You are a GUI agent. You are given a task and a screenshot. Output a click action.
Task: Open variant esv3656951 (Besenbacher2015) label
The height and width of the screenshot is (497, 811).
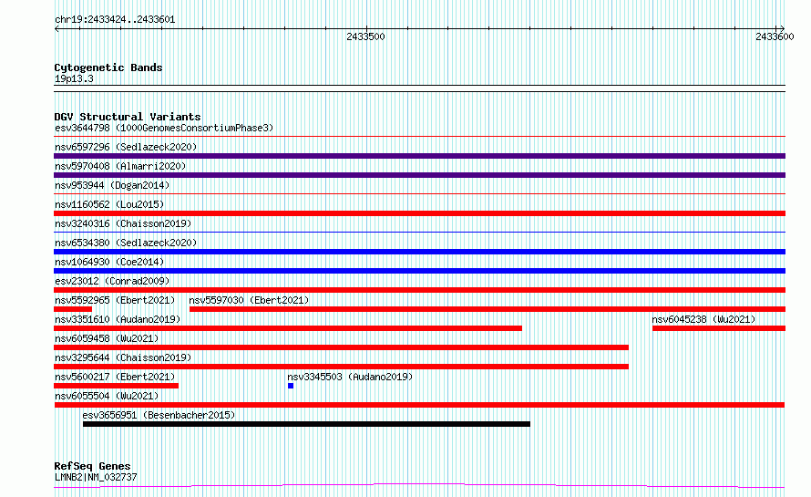(159, 415)
